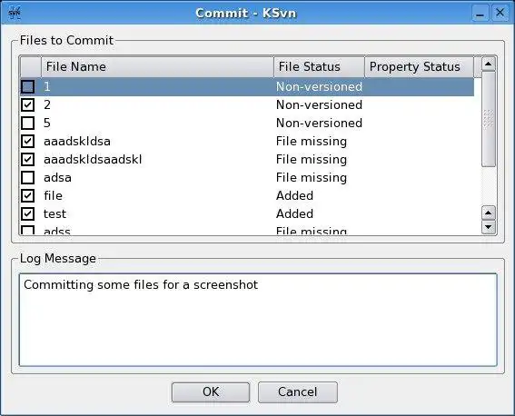Uncheck the aaadskldsa checkbox
The image size is (515, 416).
tap(27, 141)
